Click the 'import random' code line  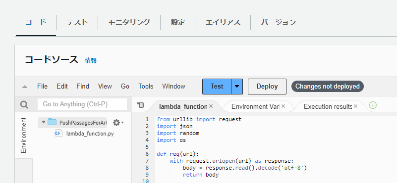[x=178, y=133]
